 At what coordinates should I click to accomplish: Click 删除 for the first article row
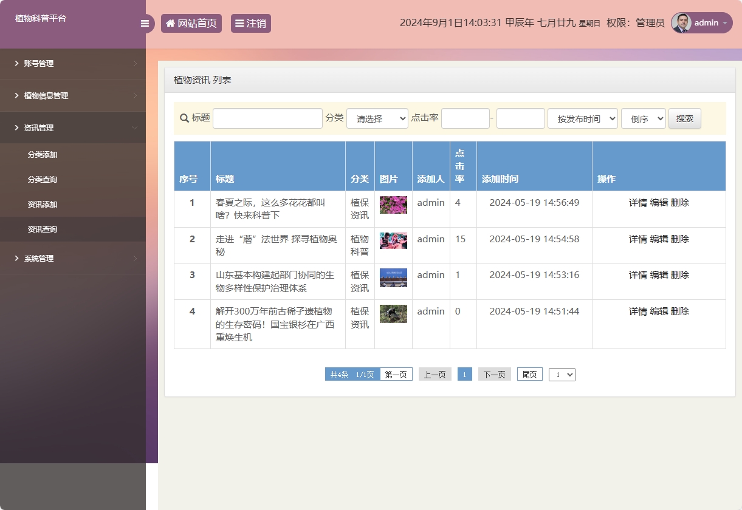(680, 203)
